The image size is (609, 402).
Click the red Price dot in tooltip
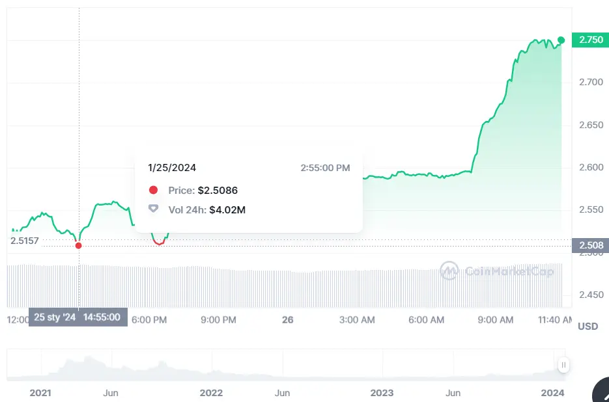[154, 191]
